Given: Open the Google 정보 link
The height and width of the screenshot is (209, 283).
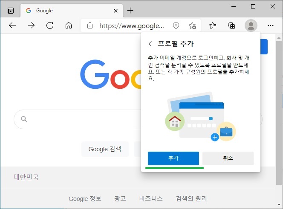Looking at the screenshot, I should coord(85,198).
